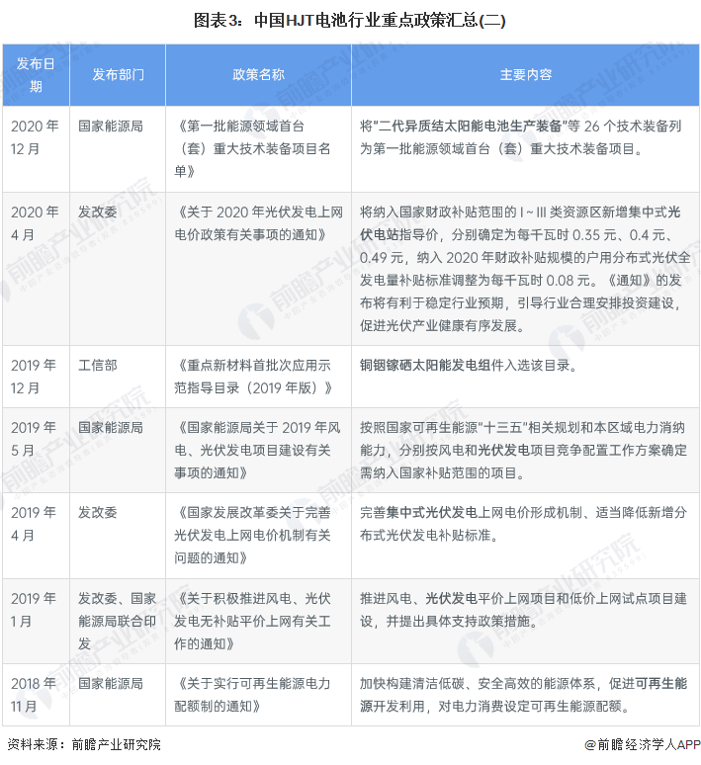Select the 发改委、国家能源局联合印发 department cell
Viewport: 701px width, 765px height.
118,610
